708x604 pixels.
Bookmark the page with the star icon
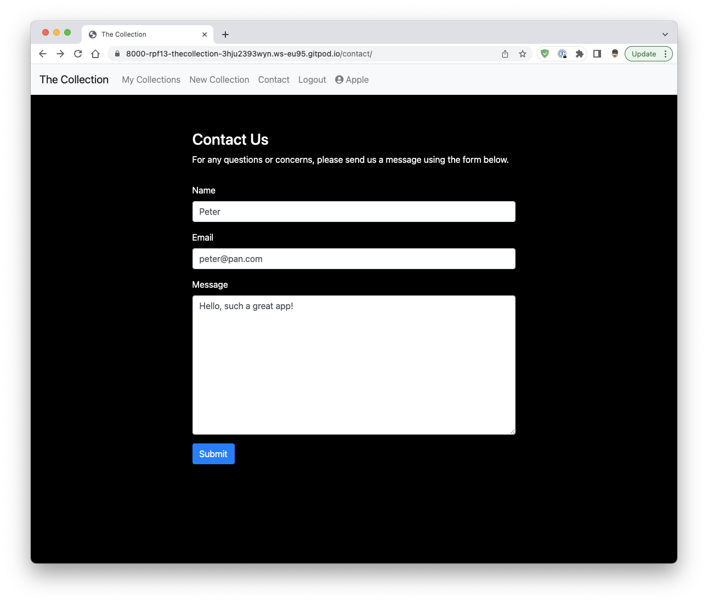click(x=522, y=54)
